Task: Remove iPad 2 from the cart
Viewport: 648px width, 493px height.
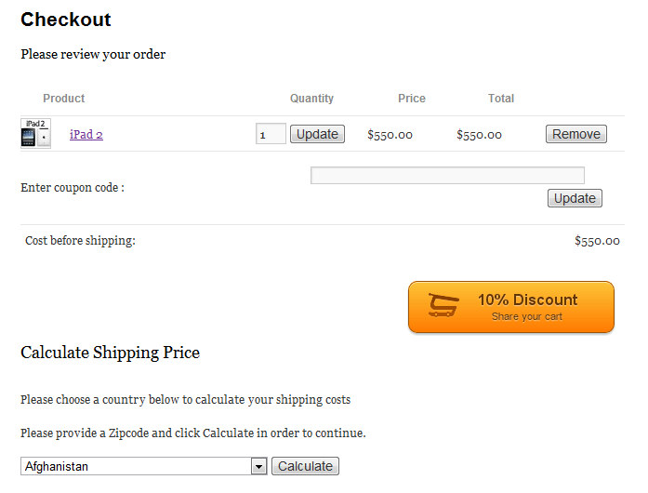Action: (576, 134)
